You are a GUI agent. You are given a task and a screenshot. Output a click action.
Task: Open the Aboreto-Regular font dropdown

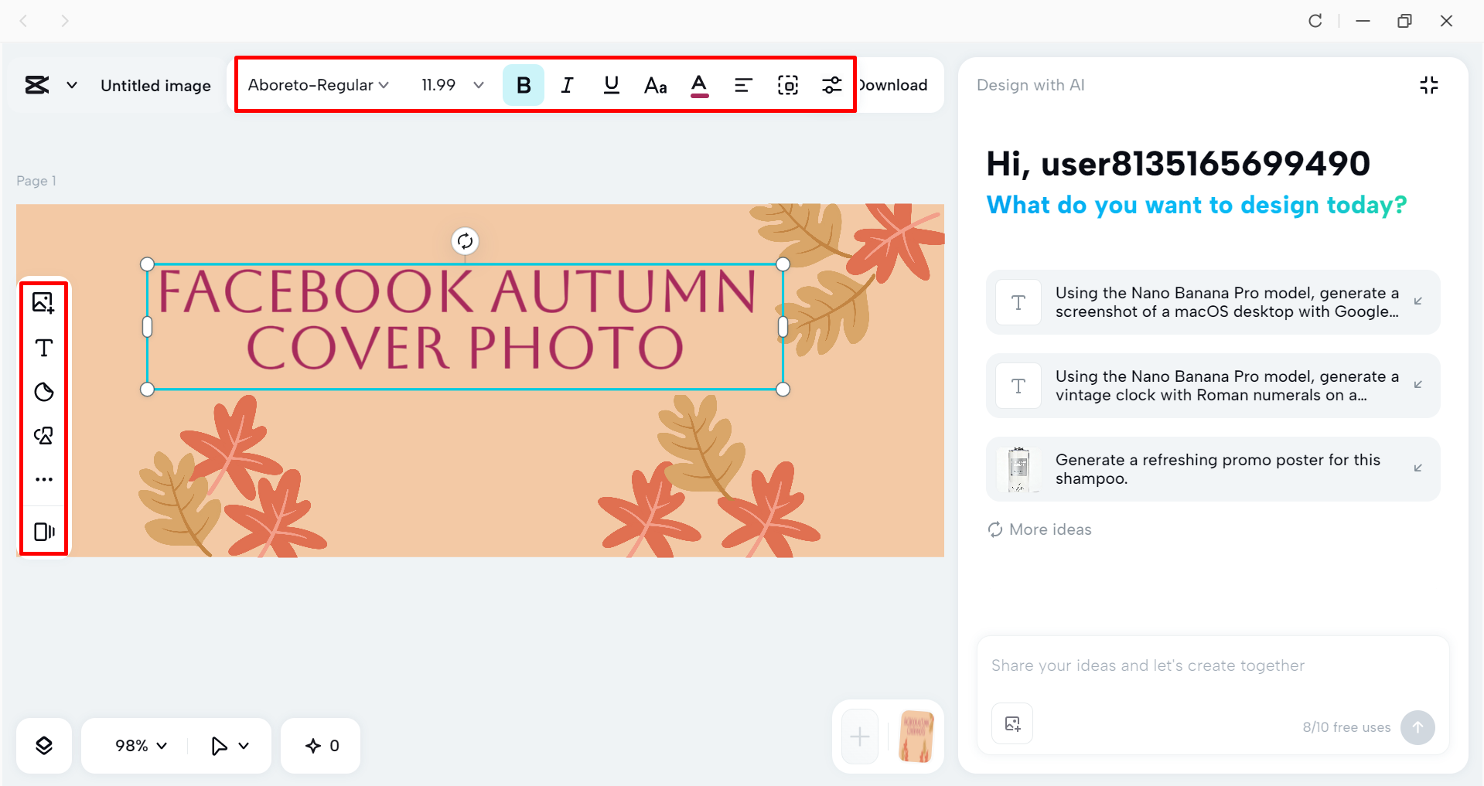(x=316, y=85)
